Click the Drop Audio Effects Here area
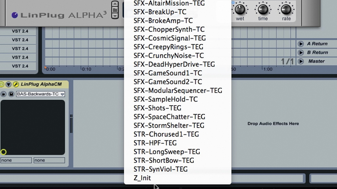Viewport: 337px width, 189px height. tap(273, 124)
